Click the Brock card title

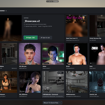coord(68,66)
